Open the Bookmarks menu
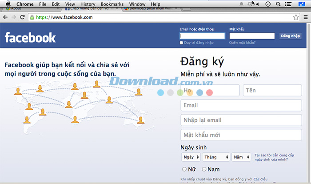Screen dimensions: 311x184 (112, 4)
